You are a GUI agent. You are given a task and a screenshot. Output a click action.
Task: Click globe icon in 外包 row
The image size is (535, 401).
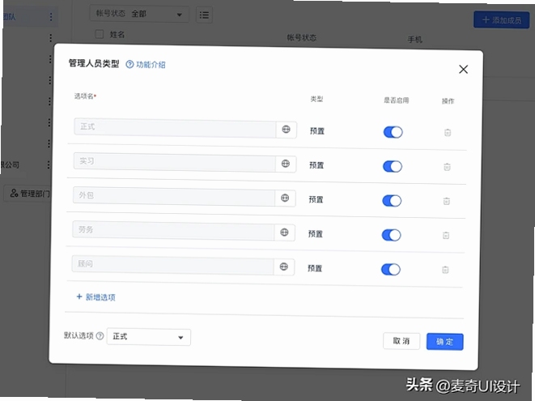point(285,198)
